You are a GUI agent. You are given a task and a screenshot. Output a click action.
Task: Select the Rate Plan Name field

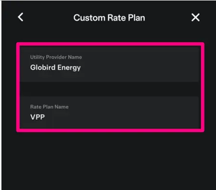(x=109, y=112)
